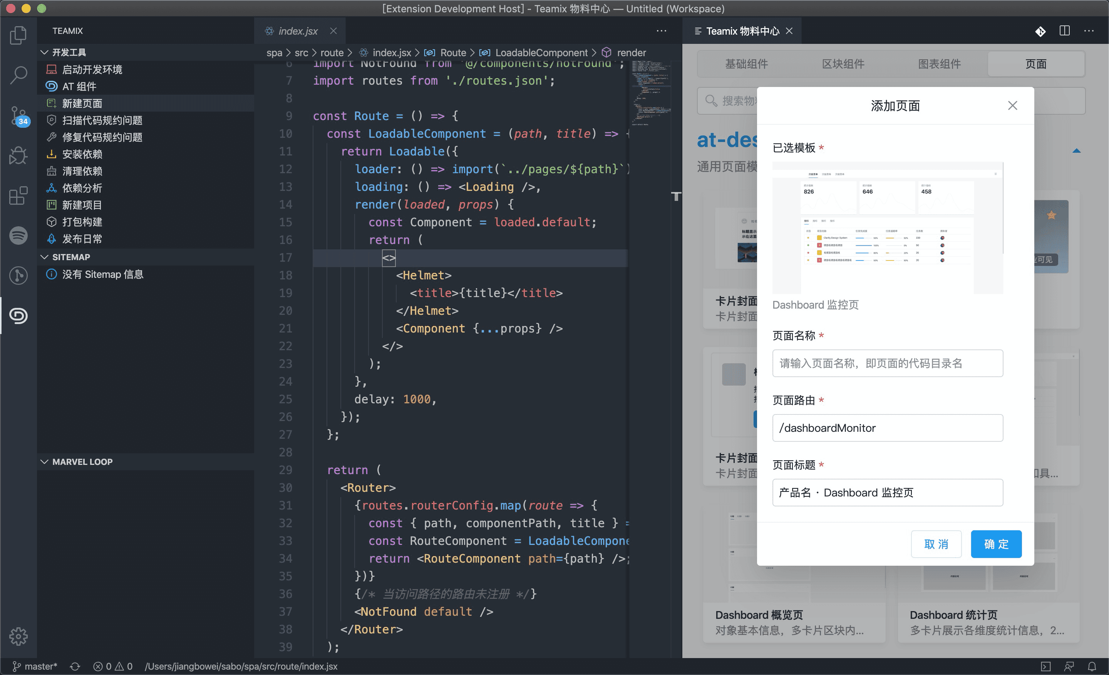Focus the 页面路由 field with /dashboardMonitor
Screen dimensions: 1109x675
point(888,428)
